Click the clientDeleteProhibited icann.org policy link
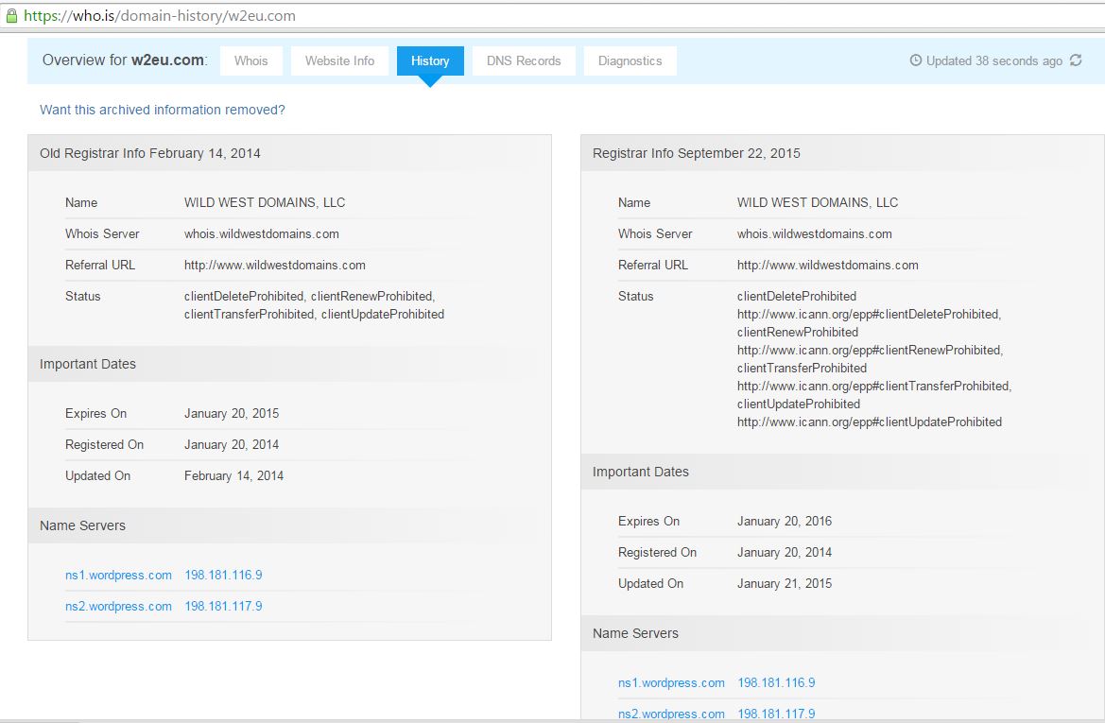Screen dimensions: 1105x723 click(x=869, y=314)
